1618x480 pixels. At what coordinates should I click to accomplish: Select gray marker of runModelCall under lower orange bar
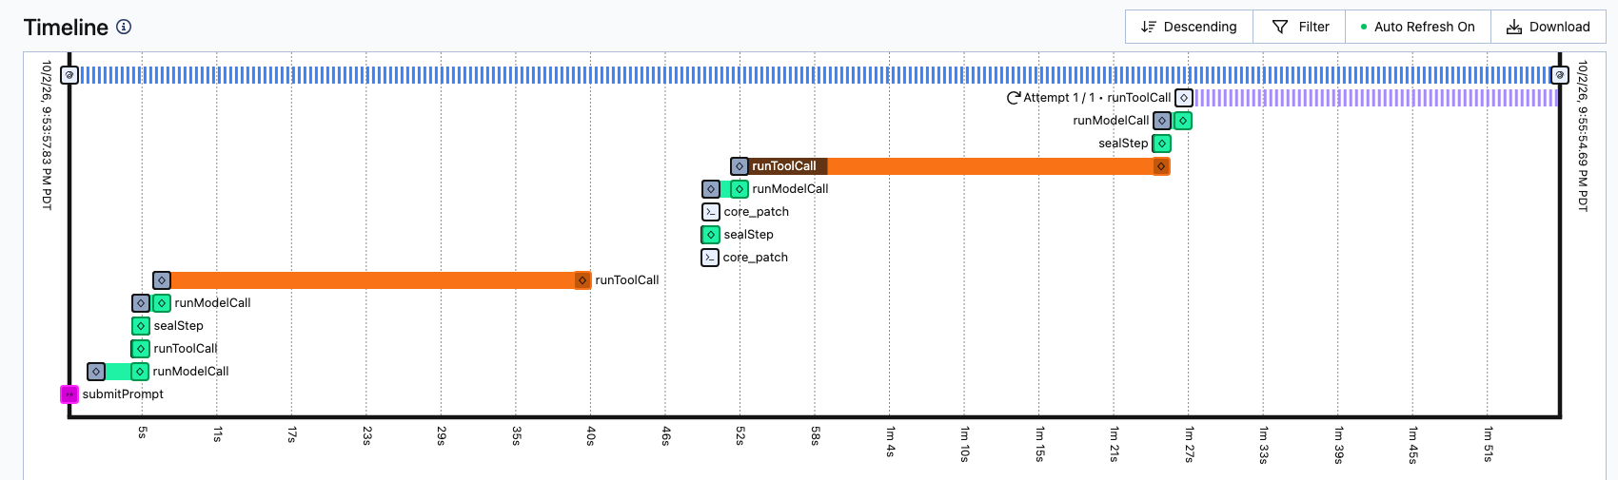click(141, 303)
